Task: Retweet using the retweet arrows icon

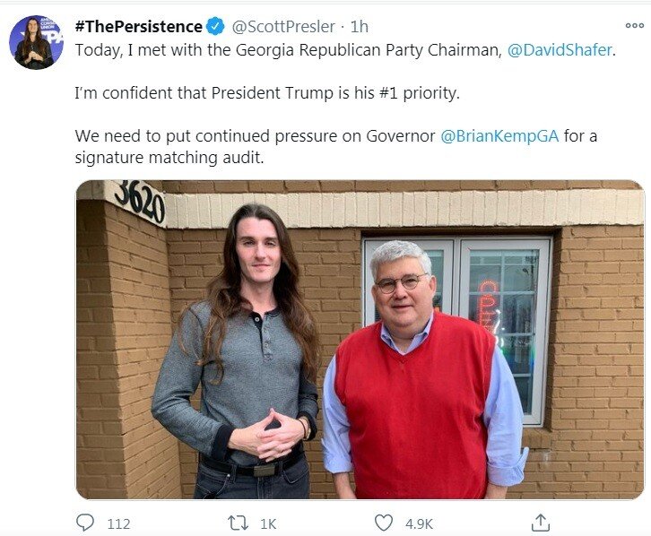Action: tap(238, 523)
